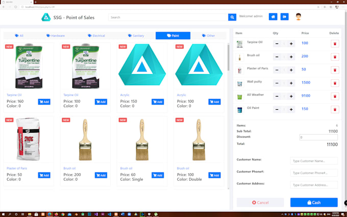This screenshot has height=217, width=347.
Task: Add Single color Brush oil to cart
Action: point(158,175)
